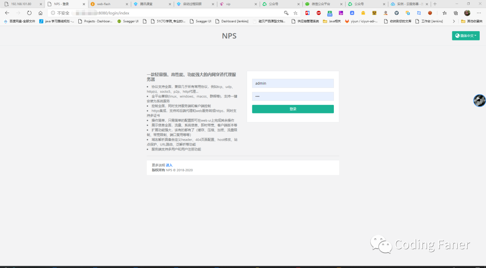This screenshot has width=486, height=268.
Task: Click the yellow ghost extension icon
Action: 363,13
